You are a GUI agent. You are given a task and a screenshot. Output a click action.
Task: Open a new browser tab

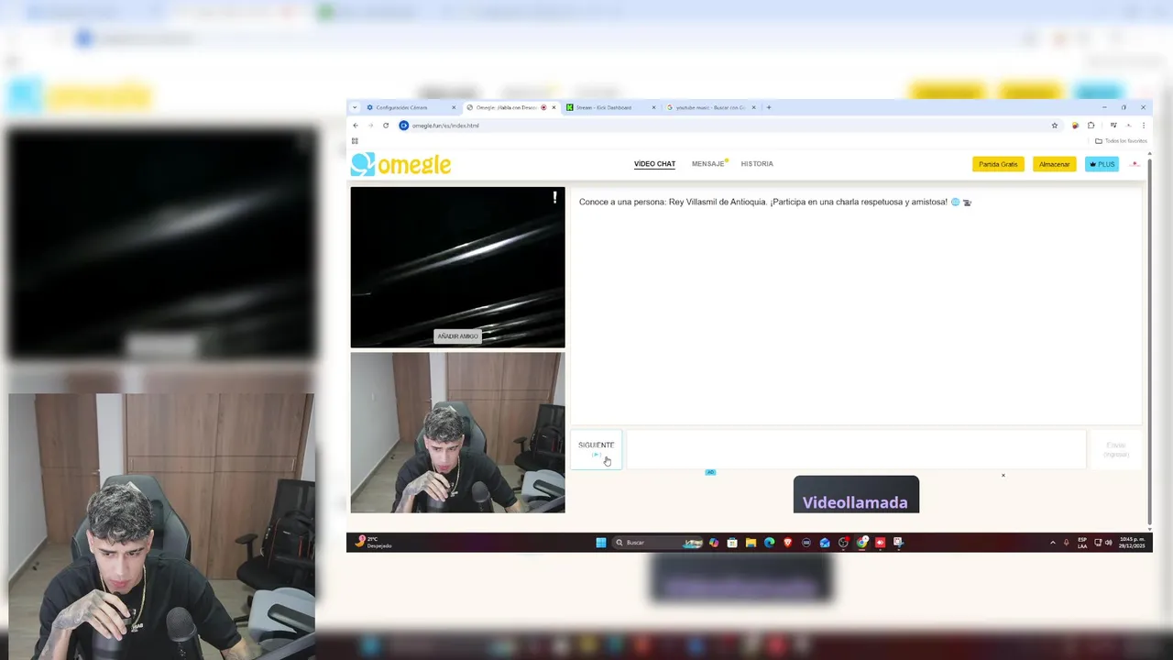tap(769, 107)
